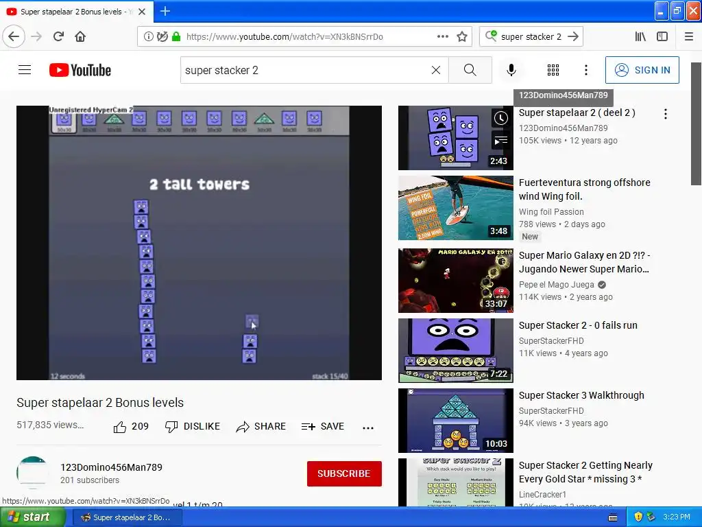
Task: Open Super Mario Galaxy en 2D thumbnail
Action: pos(455,281)
